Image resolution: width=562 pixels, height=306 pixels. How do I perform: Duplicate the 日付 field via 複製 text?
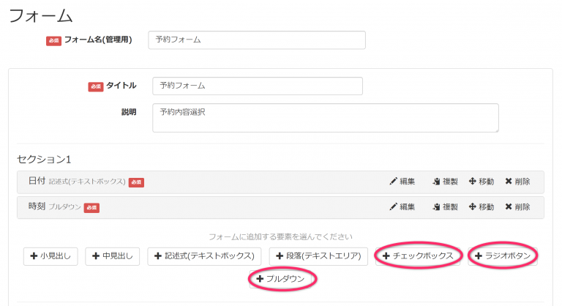tap(450, 182)
